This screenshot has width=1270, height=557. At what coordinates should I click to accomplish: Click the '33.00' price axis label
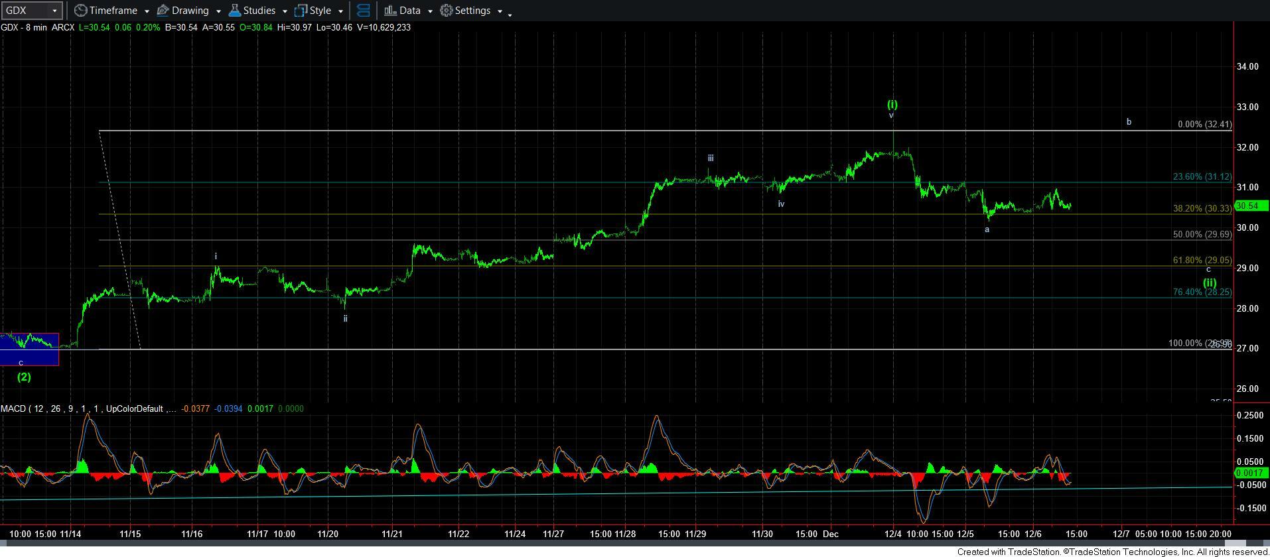tap(1247, 107)
